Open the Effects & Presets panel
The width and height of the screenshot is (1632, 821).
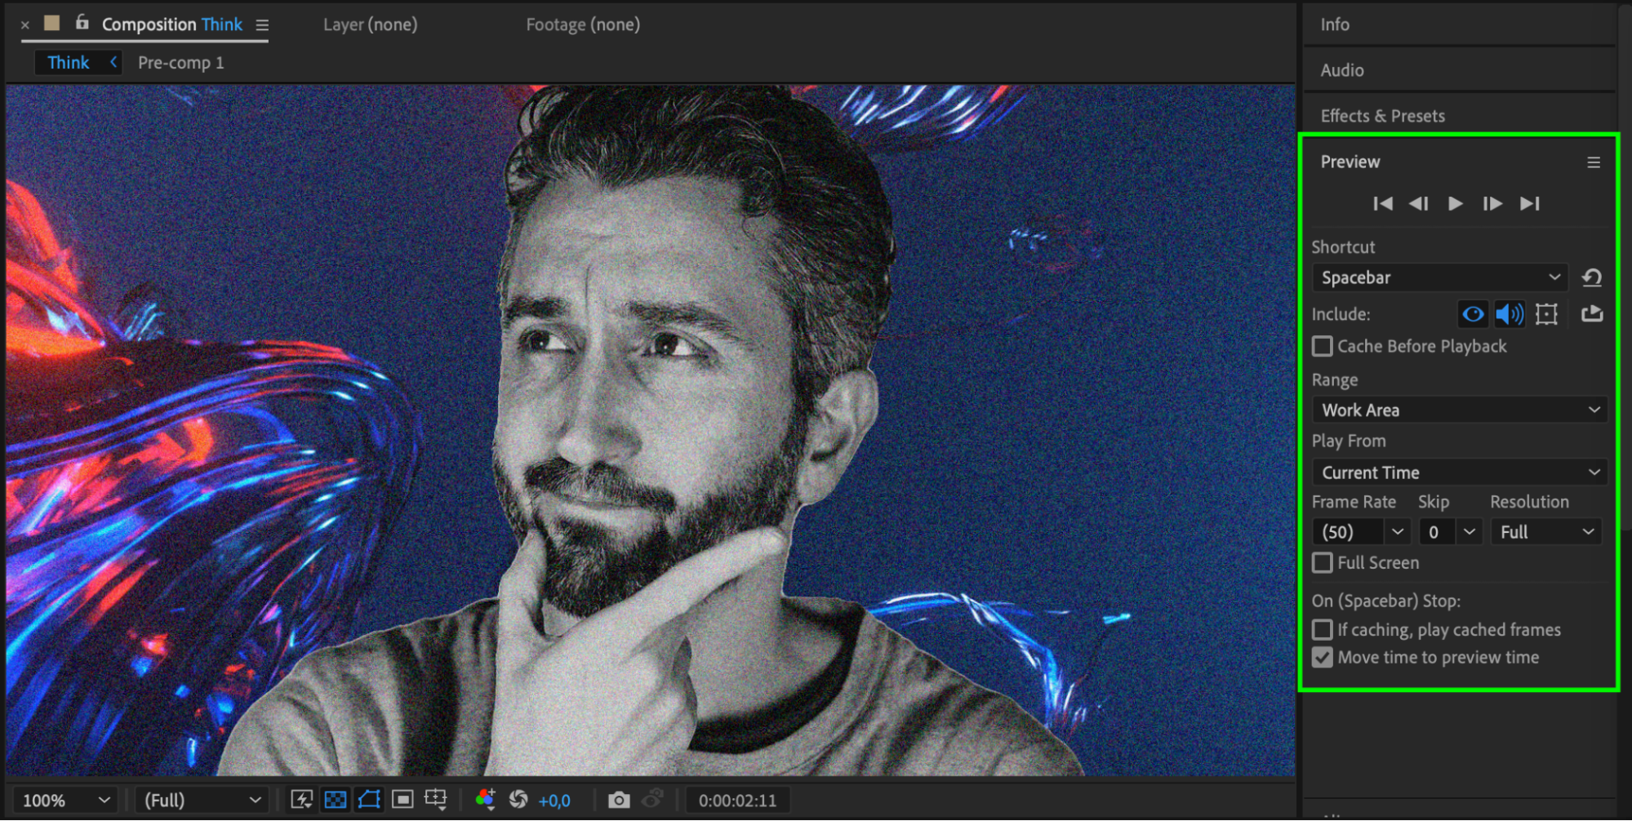(1382, 116)
